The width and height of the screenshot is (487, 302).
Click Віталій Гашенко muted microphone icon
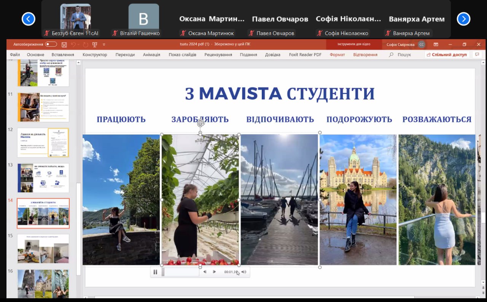(x=115, y=33)
